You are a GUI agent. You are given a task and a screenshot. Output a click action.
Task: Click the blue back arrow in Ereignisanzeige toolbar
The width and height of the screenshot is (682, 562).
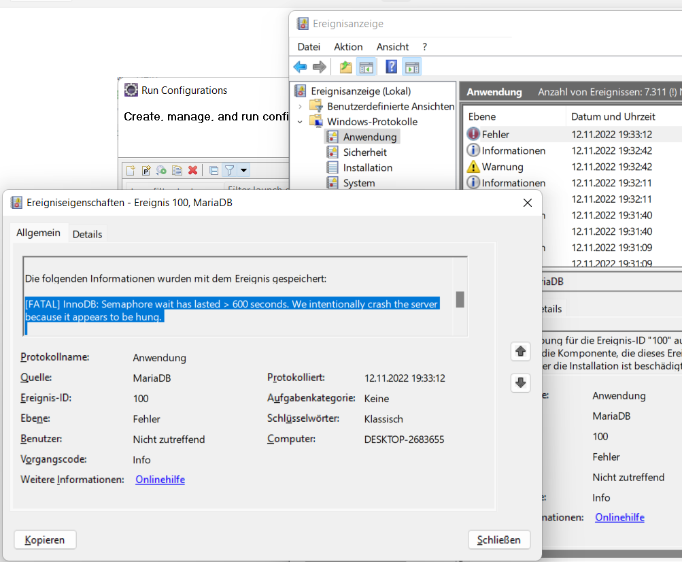pos(300,67)
